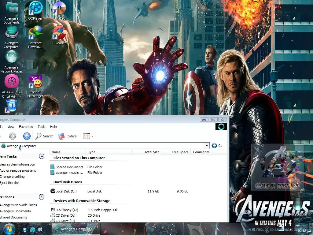The width and height of the screenshot is (313, 235).
Task: Select 3.5 Floppy (A:)
Action: [64, 210]
